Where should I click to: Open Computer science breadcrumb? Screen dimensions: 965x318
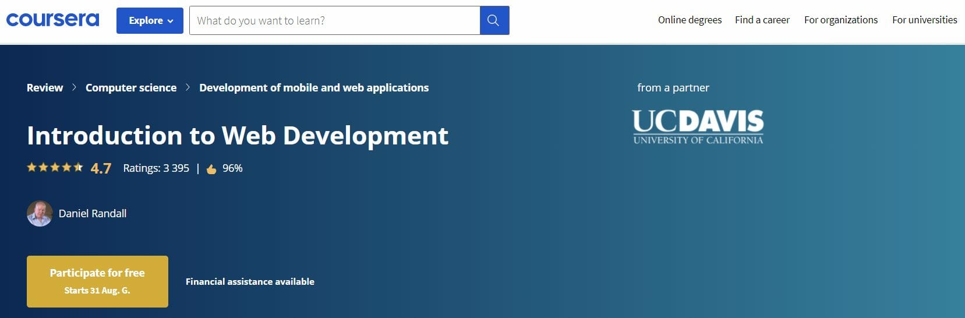pos(131,87)
